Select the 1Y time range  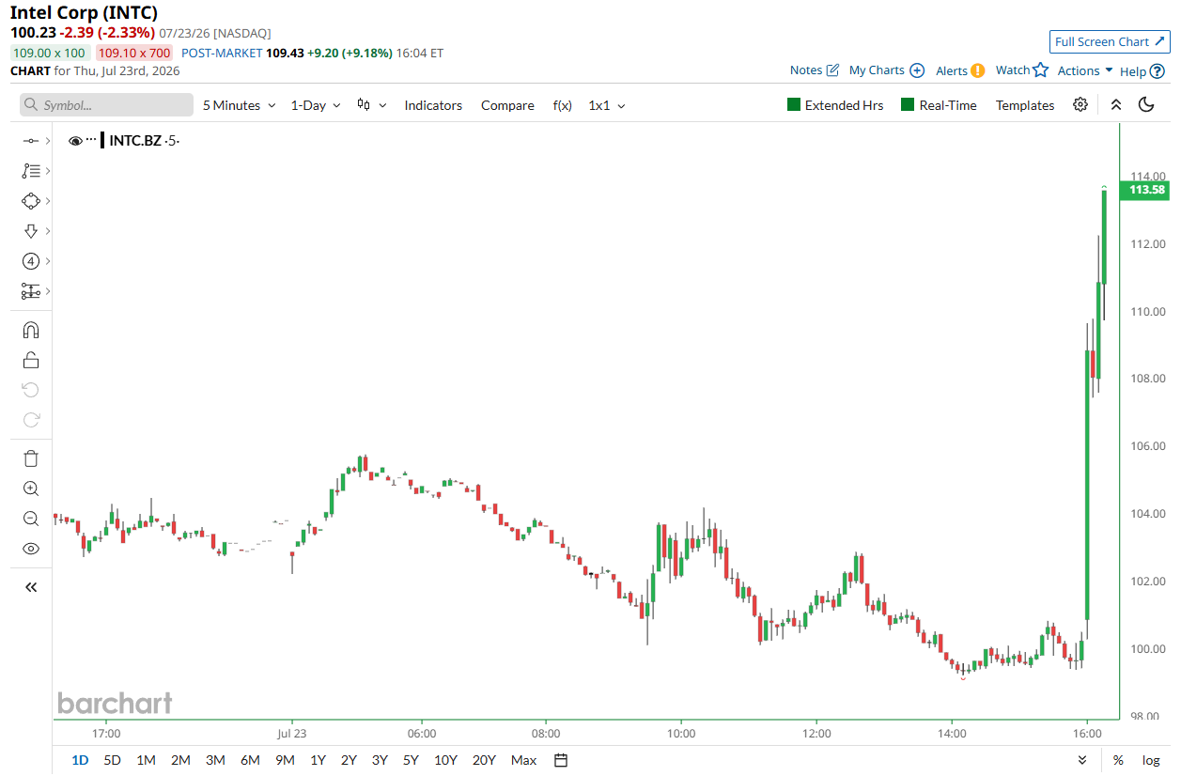tap(318, 760)
